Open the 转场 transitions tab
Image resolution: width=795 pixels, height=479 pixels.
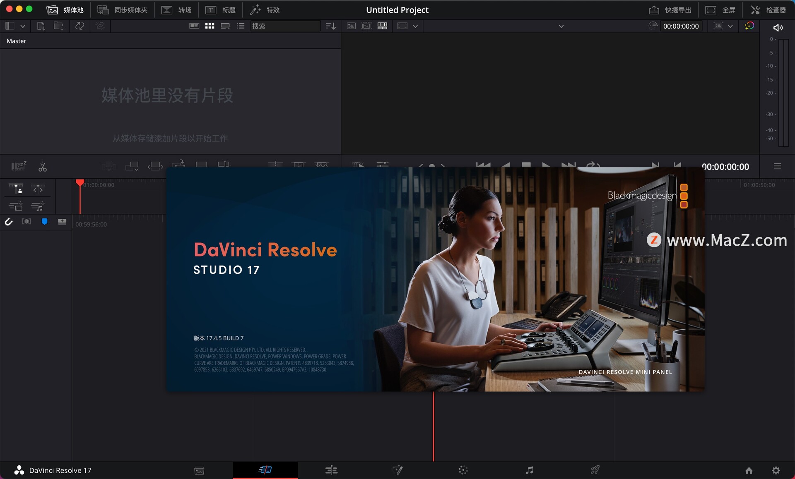coord(176,10)
